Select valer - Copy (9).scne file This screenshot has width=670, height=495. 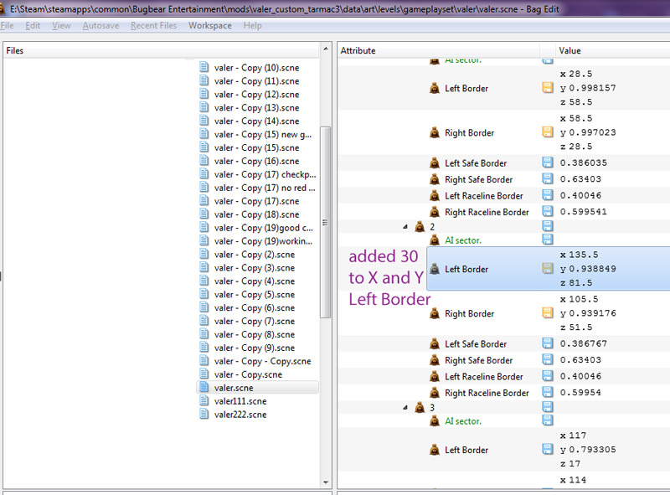pyautogui.click(x=256, y=348)
